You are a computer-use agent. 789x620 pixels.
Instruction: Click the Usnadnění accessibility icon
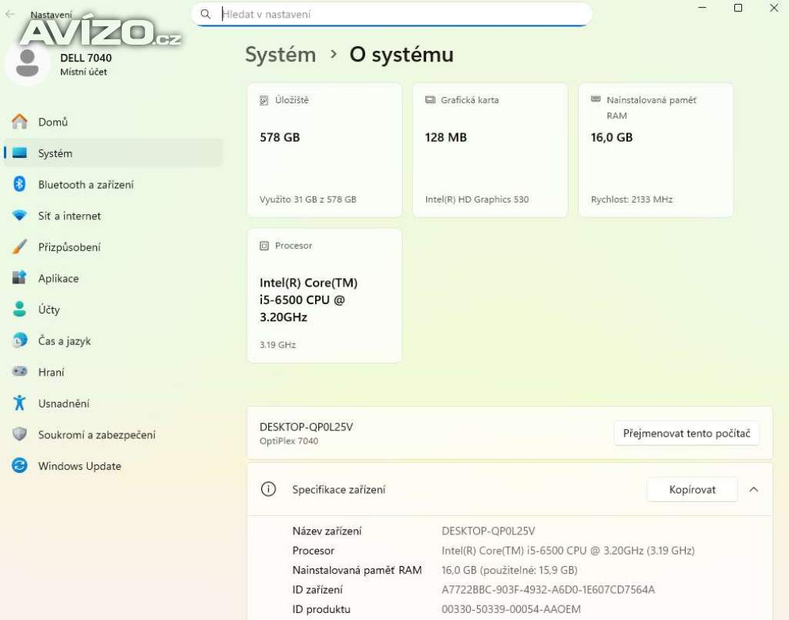(x=20, y=403)
